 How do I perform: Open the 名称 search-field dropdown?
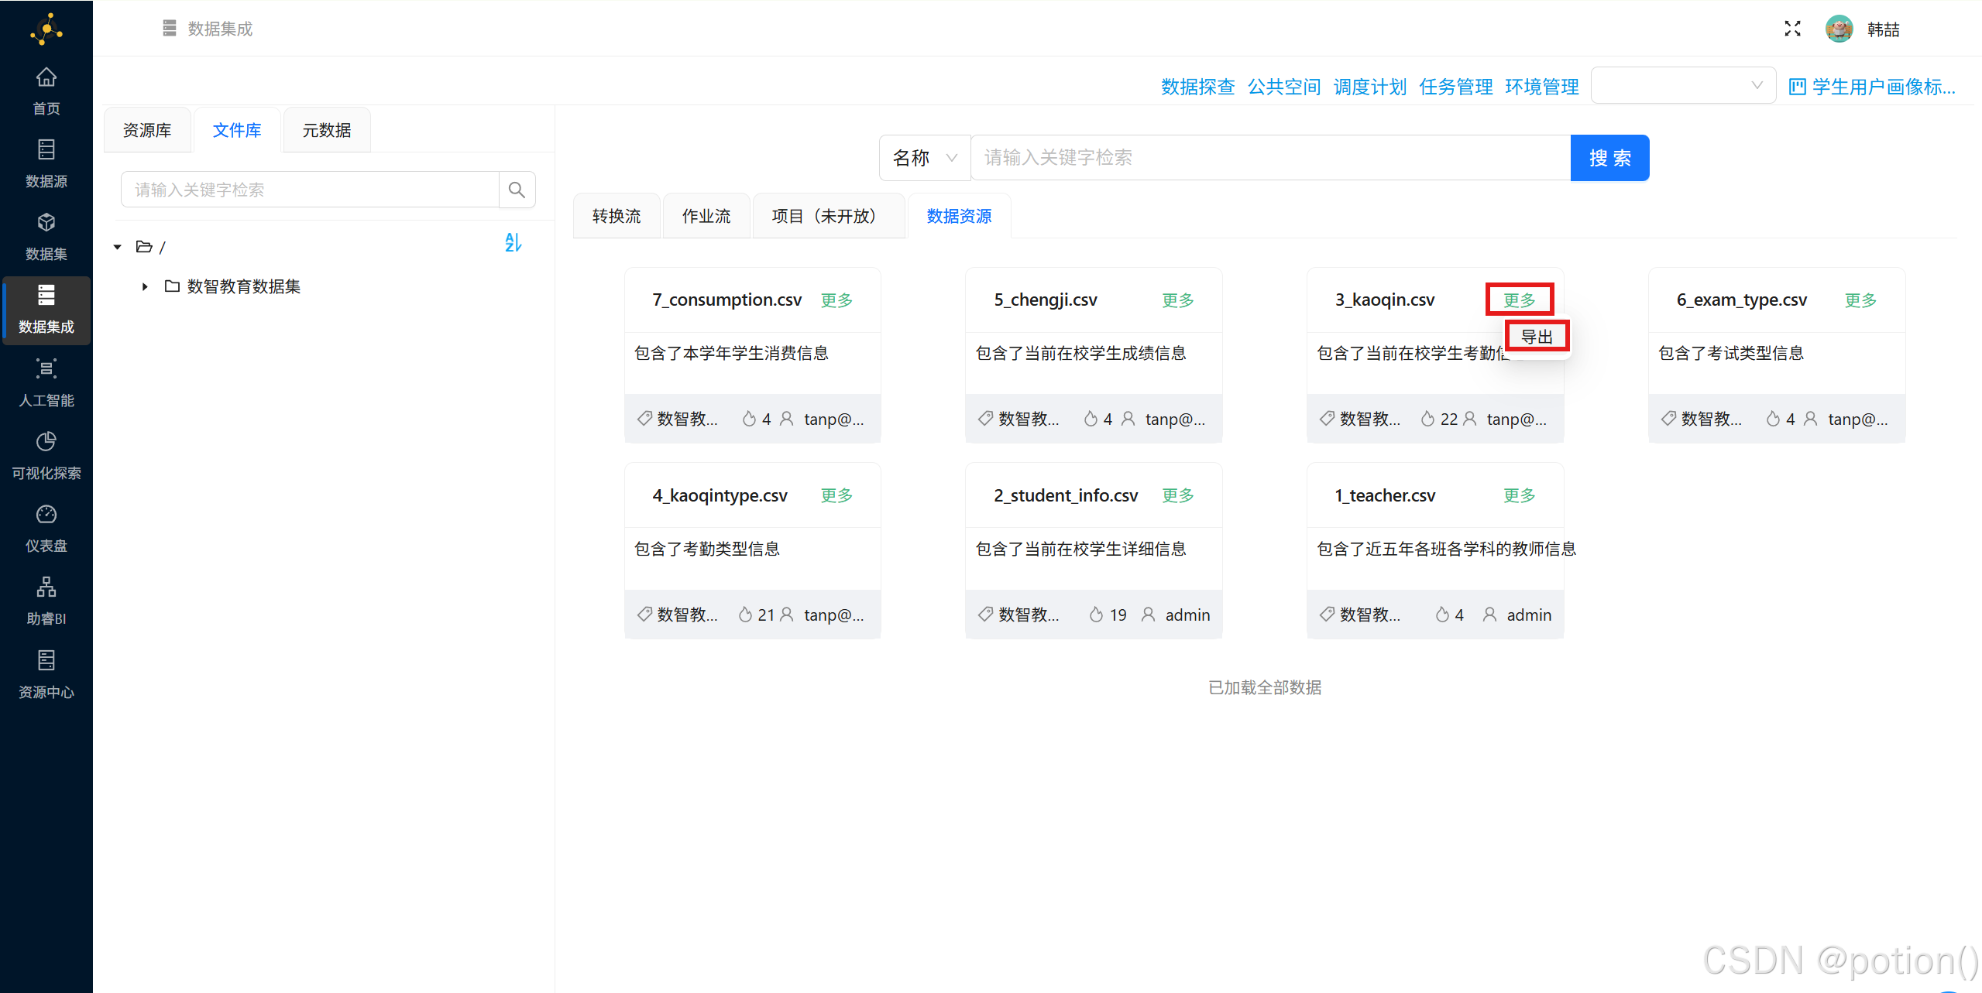(x=925, y=158)
